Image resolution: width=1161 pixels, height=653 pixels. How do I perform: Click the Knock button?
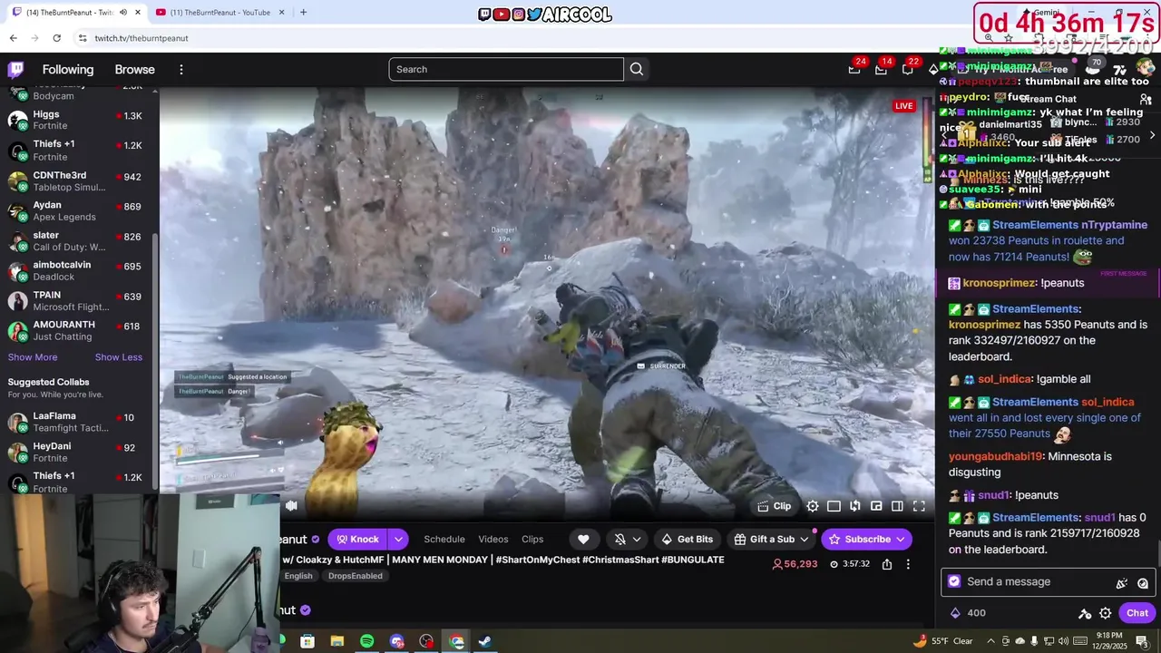point(358,539)
